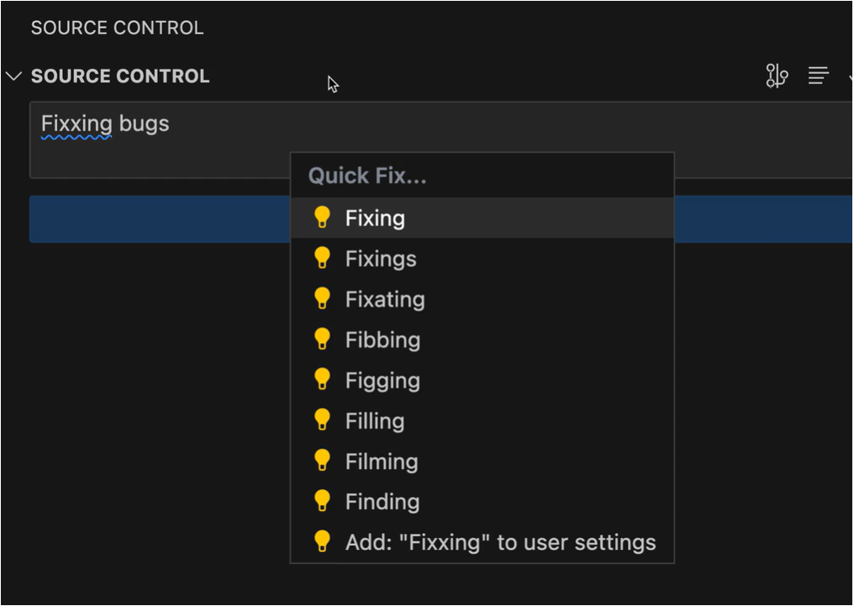Open the source control graph icon
The width and height of the screenshot is (854, 606).
pyautogui.click(x=777, y=76)
